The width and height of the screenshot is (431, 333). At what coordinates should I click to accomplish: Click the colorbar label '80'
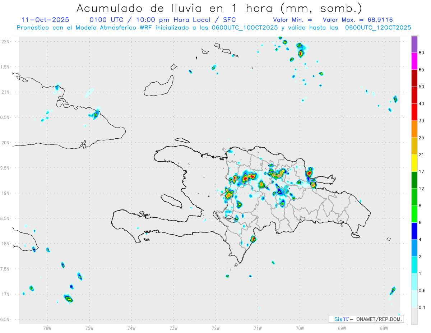422,53
